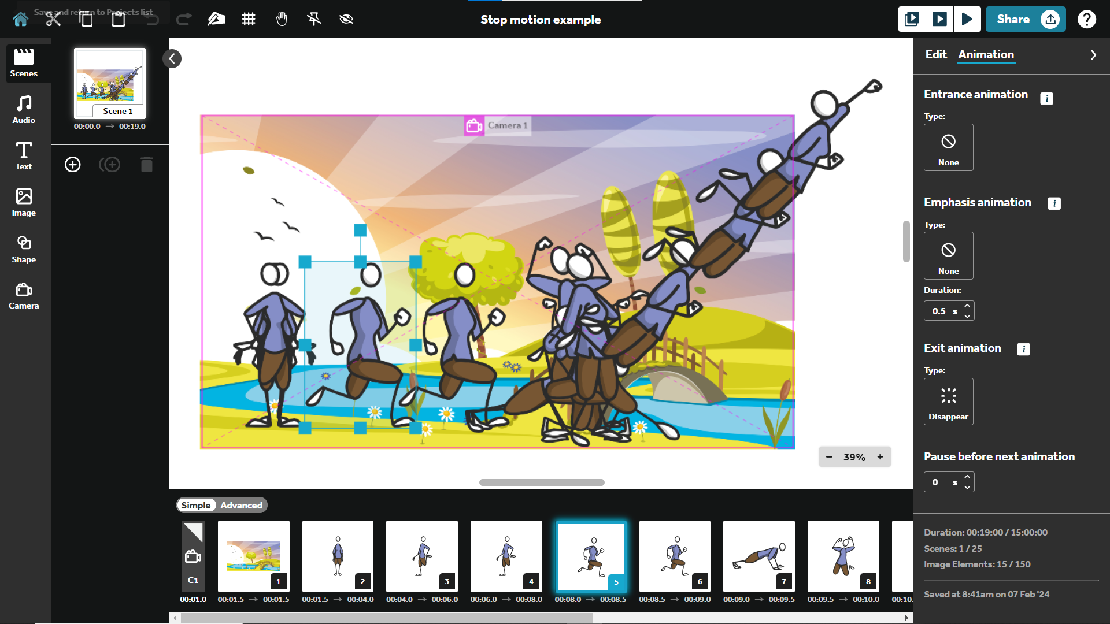Switch to the Edit tab
This screenshot has width=1110, height=624.
(935, 55)
